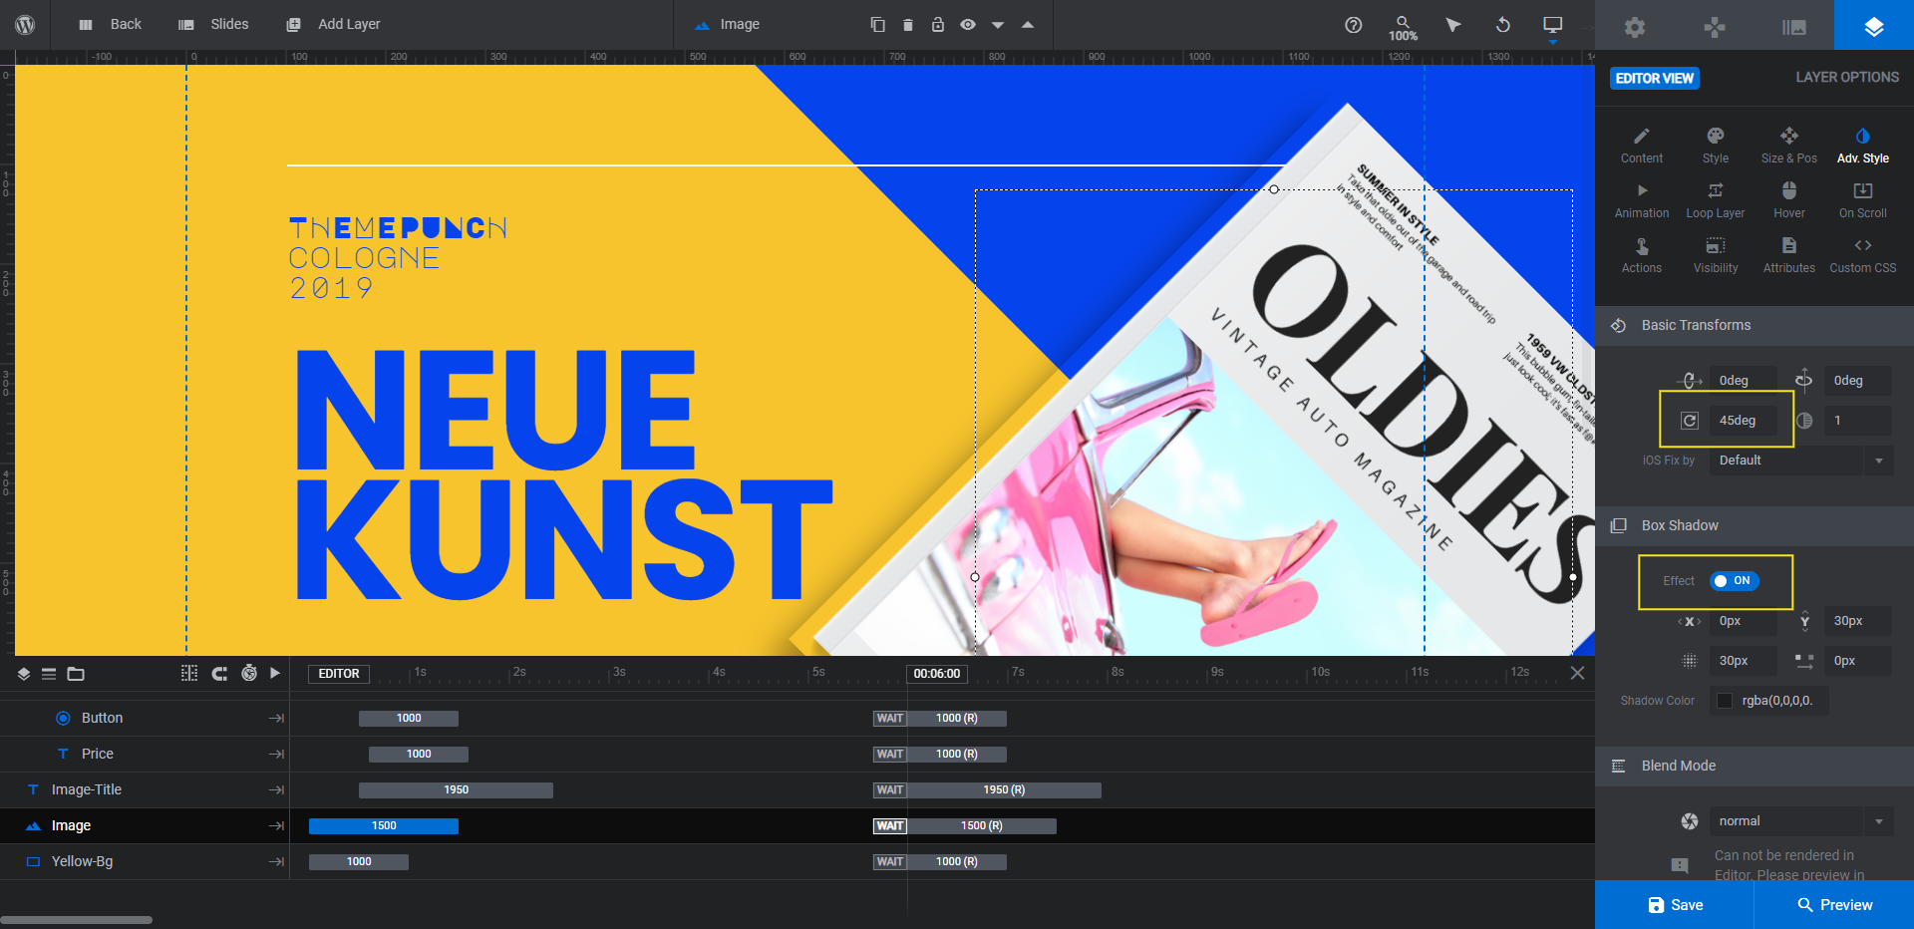The width and height of the screenshot is (1914, 929).
Task: Open the Add Layer menu
Action: tap(333, 24)
